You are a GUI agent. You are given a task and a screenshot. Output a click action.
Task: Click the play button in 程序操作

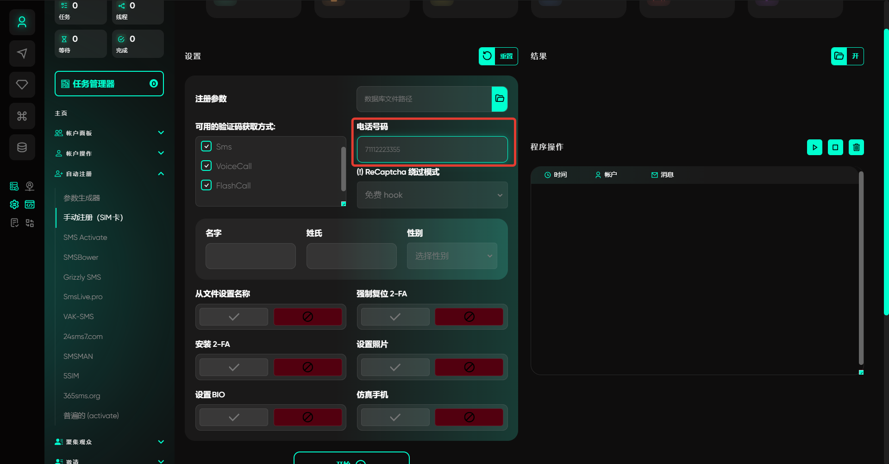814,147
